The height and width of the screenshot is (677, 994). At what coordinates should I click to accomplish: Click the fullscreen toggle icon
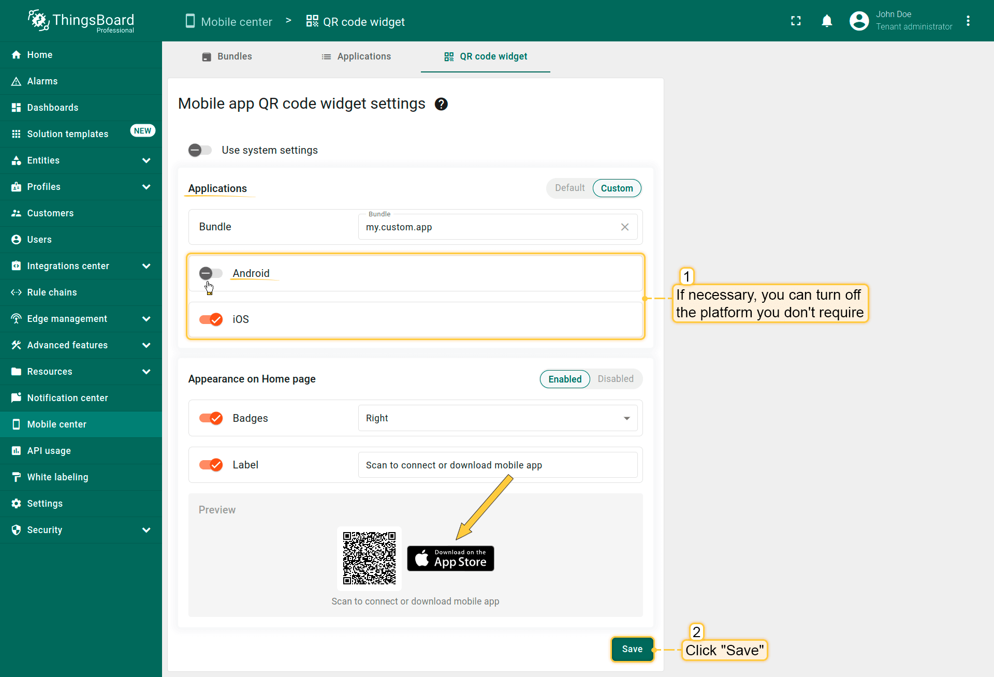(x=796, y=21)
